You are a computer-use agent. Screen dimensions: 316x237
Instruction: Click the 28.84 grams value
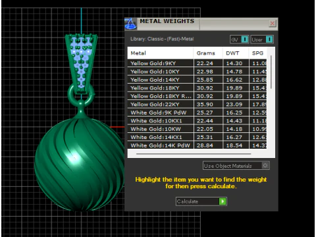tap(205, 145)
